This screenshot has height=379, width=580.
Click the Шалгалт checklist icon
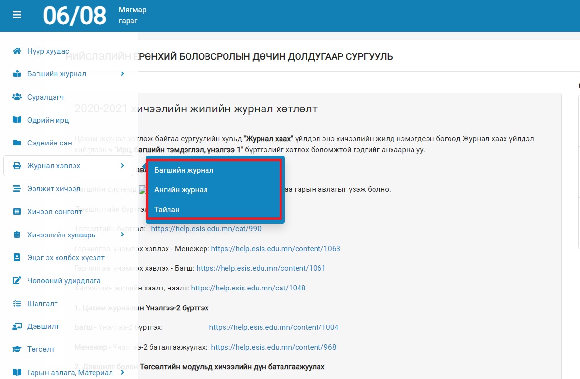point(17,303)
